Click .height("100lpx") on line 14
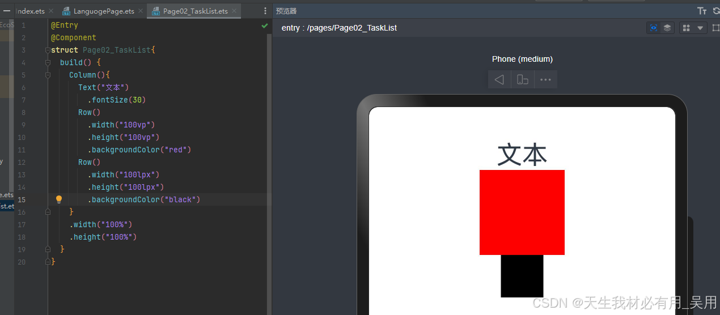The image size is (720, 315). [126, 188]
